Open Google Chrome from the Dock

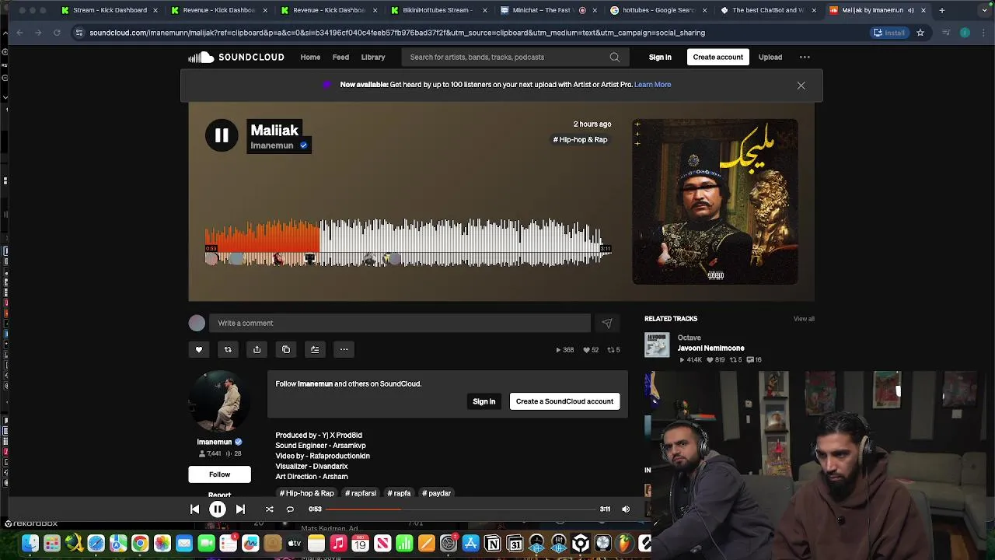[x=140, y=544]
